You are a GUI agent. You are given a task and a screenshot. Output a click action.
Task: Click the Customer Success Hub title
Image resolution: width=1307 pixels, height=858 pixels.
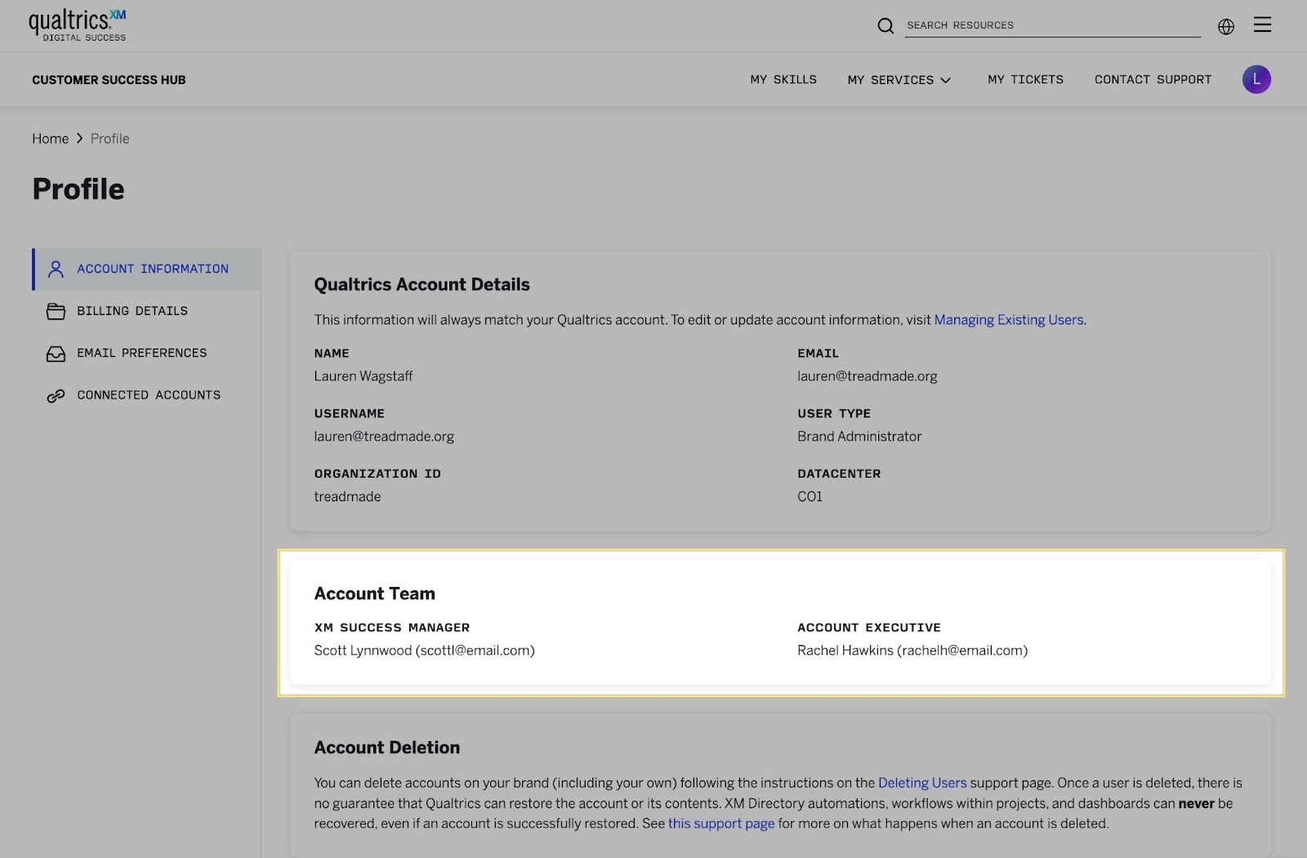(x=109, y=80)
